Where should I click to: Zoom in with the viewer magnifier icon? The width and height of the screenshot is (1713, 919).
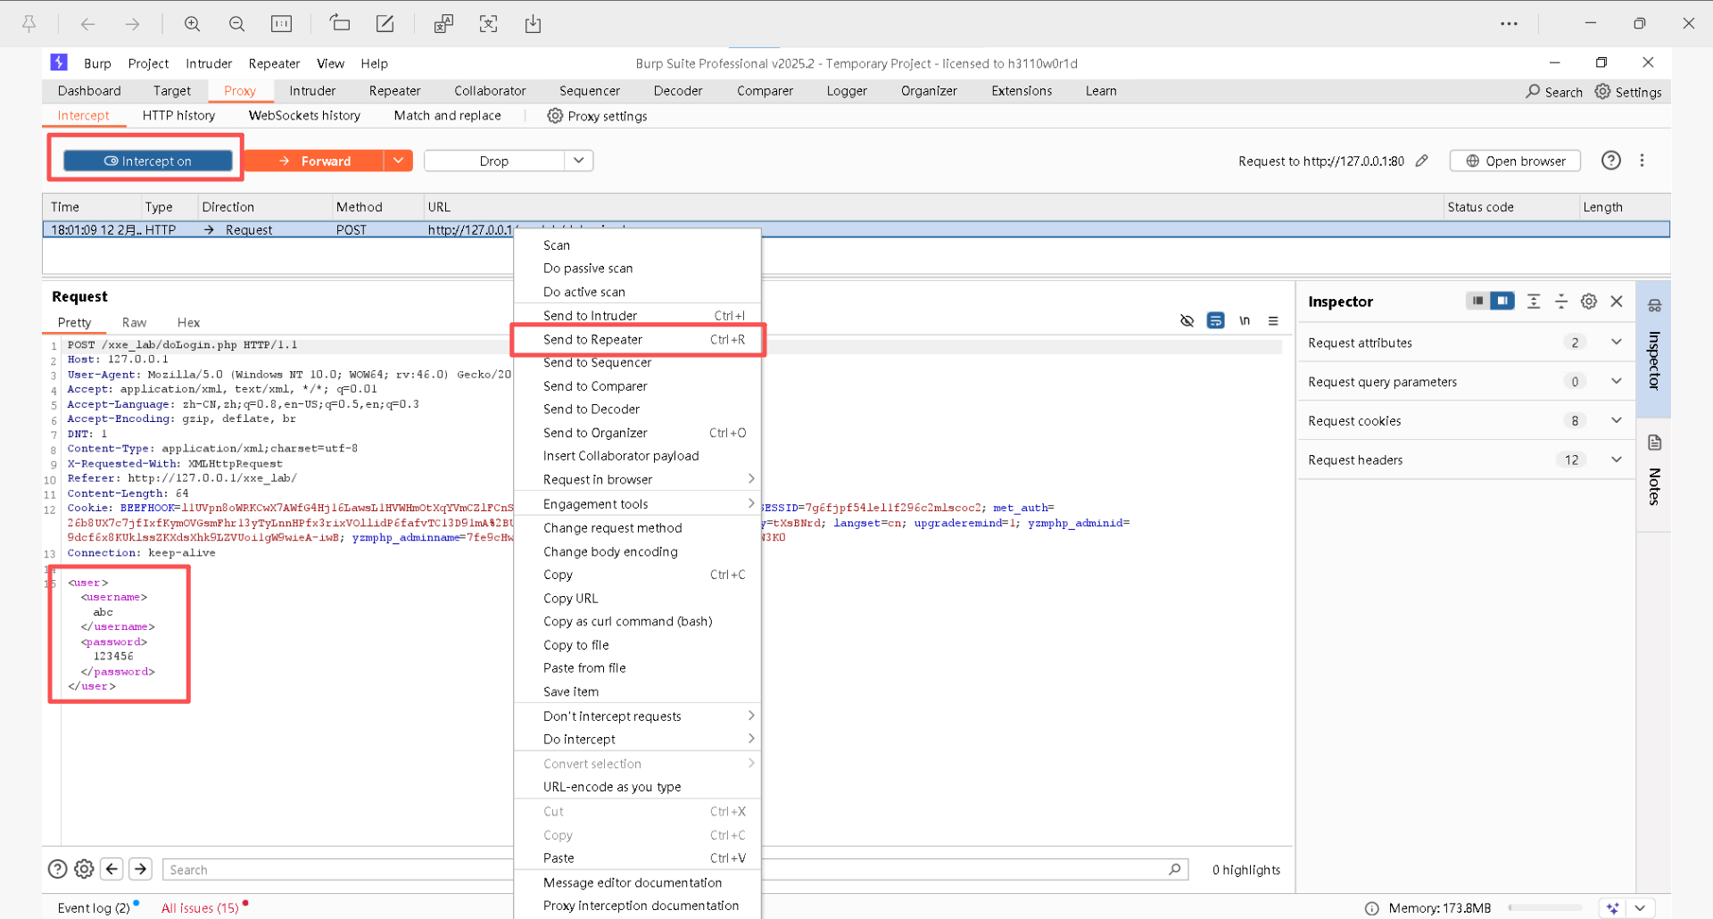192,24
